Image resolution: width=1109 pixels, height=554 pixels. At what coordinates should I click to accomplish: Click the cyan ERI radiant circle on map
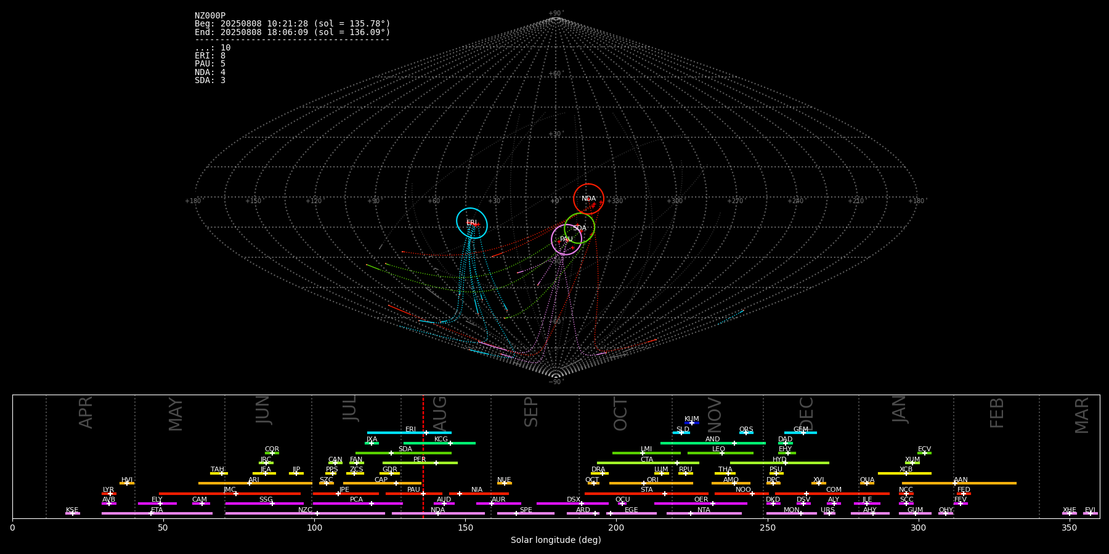[x=472, y=223]
